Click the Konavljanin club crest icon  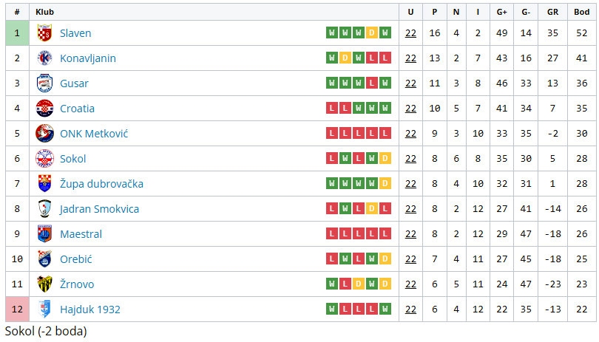point(44,58)
